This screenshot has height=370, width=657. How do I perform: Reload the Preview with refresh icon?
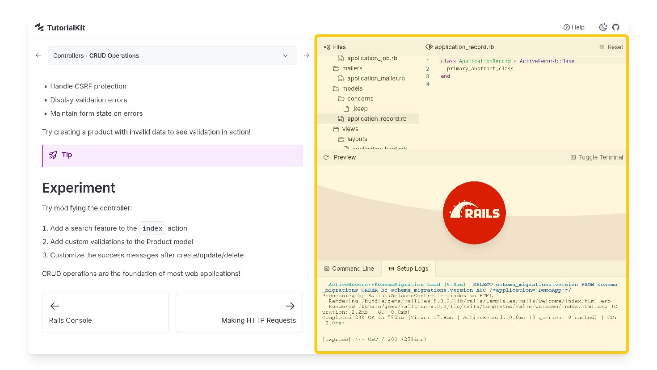pyautogui.click(x=326, y=157)
